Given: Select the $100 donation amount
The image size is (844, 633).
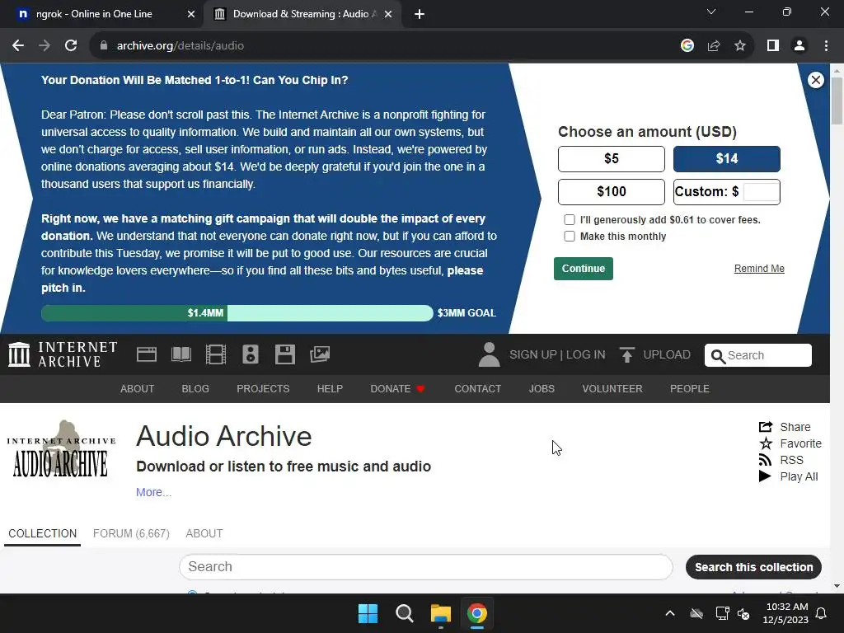Looking at the screenshot, I should click(612, 191).
